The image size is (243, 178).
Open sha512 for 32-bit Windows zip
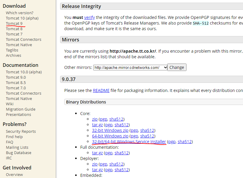(147, 130)
